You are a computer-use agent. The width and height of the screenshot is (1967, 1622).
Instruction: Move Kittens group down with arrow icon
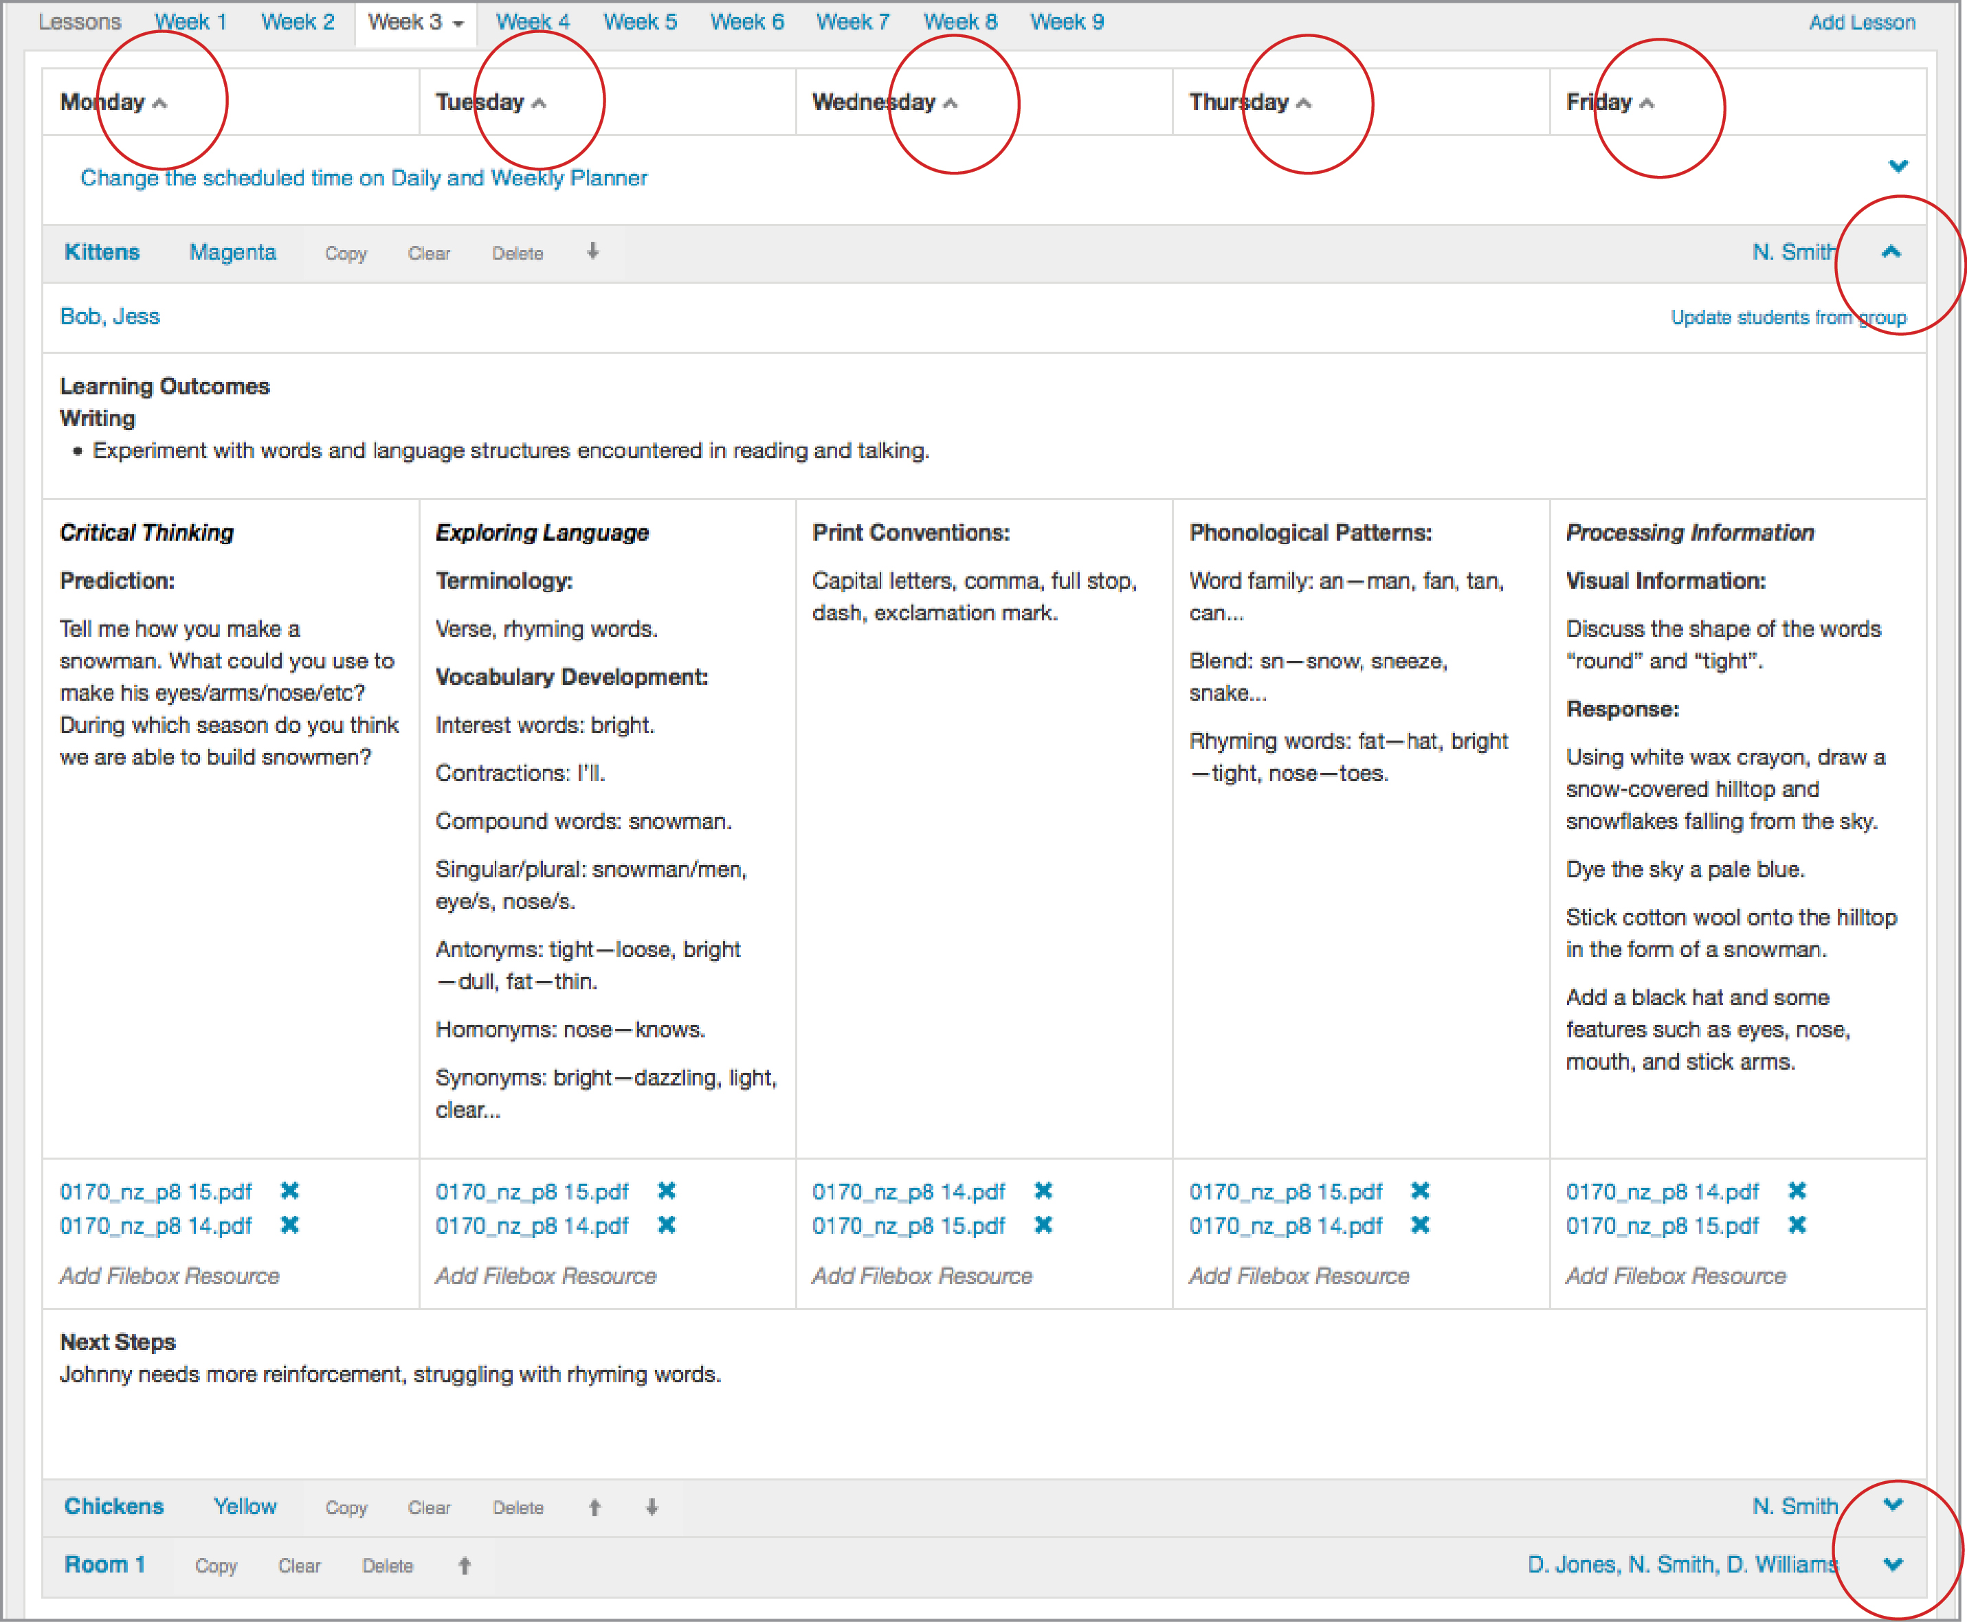592,251
